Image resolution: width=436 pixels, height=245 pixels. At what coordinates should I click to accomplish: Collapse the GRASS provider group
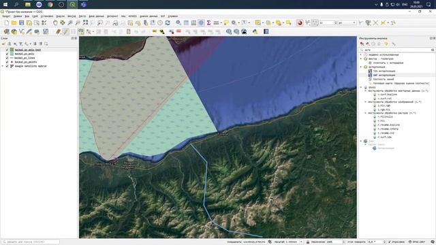[361, 88]
